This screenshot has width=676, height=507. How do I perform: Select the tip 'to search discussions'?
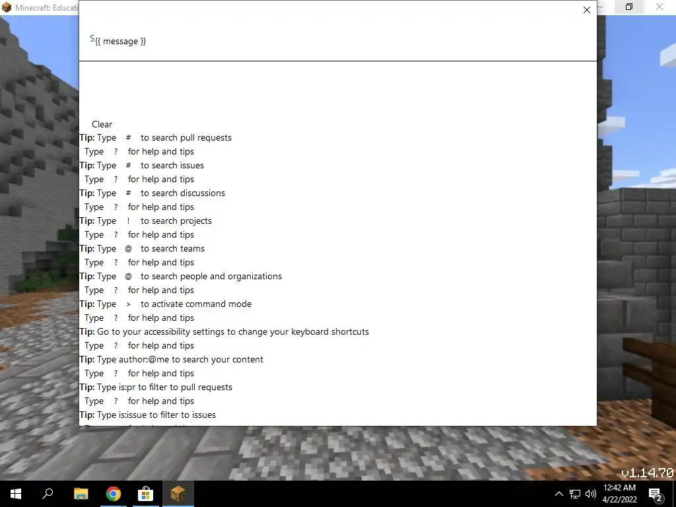[183, 193]
